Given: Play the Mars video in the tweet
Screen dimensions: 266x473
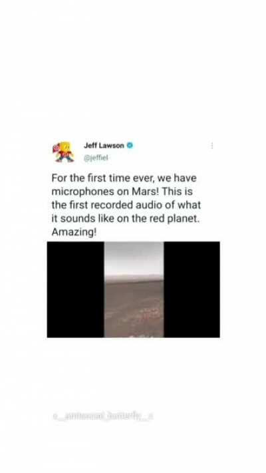Looking at the screenshot, I should pyautogui.click(x=134, y=289).
